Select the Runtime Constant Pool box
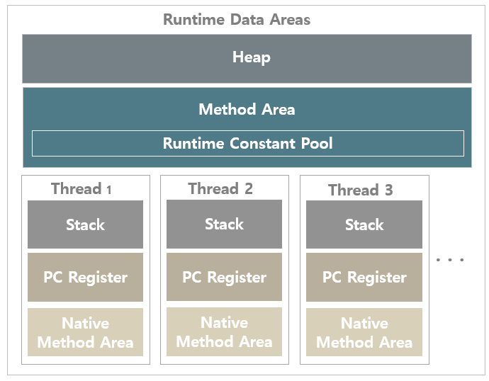Screen dimensions: 489x381 coord(248,143)
